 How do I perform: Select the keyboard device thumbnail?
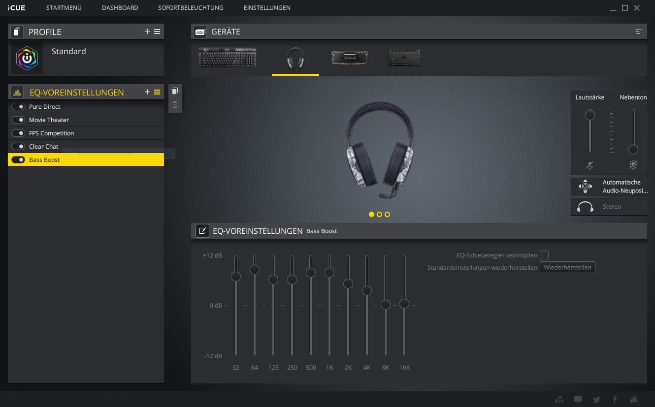[227, 57]
